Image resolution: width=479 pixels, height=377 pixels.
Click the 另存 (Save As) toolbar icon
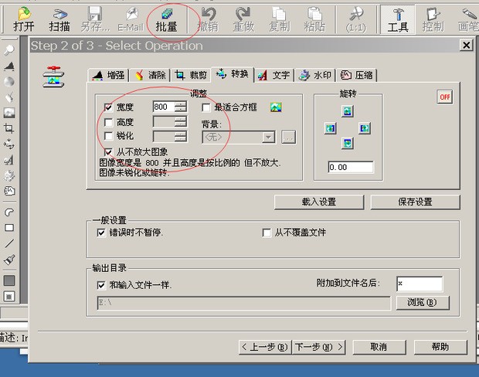pyautogui.click(x=95, y=19)
